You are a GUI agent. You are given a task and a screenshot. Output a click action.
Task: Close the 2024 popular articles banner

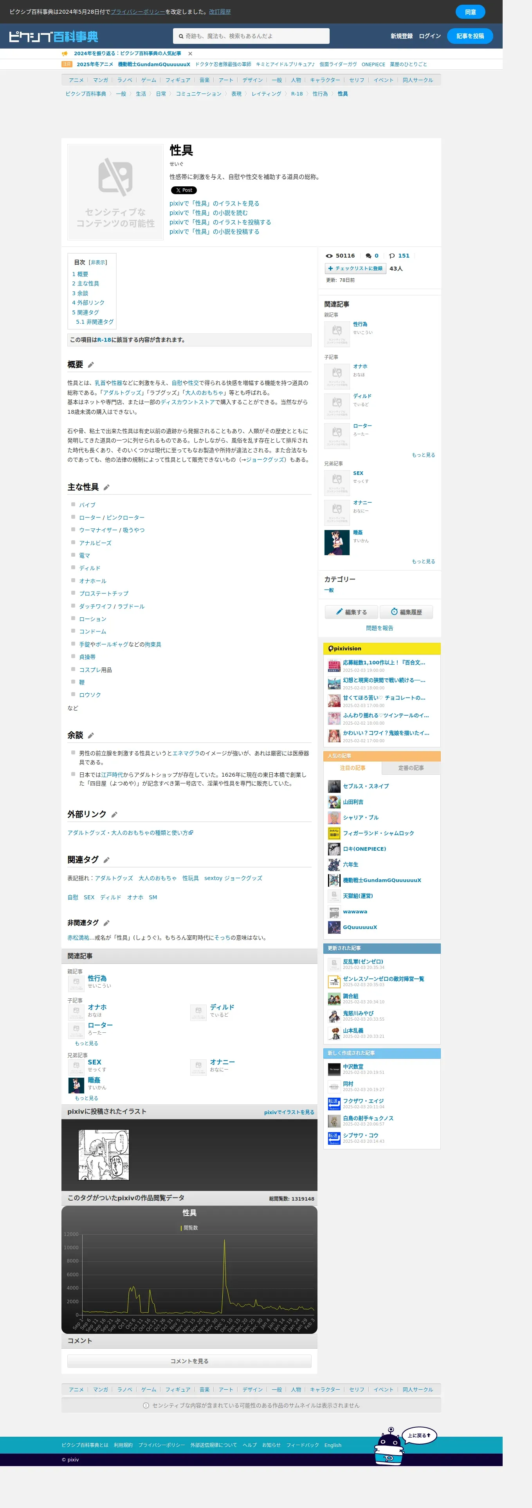[x=190, y=53]
